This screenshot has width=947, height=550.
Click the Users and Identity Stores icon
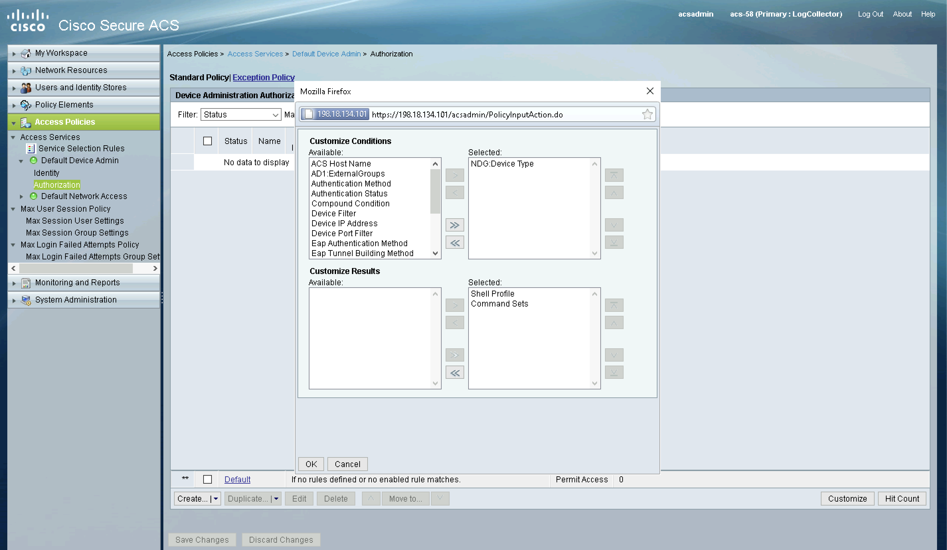click(x=26, y=88)
